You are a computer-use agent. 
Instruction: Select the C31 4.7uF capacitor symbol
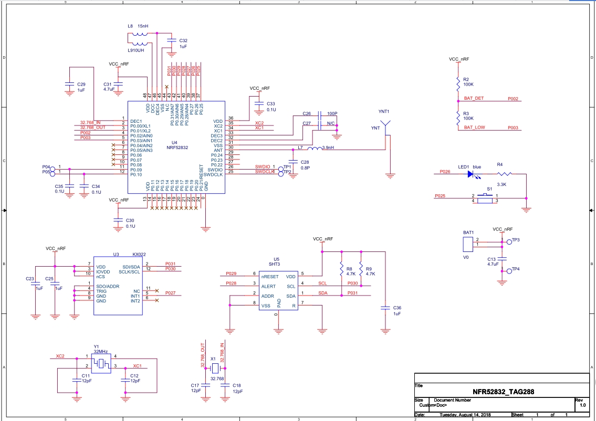[x=118, y=83]
